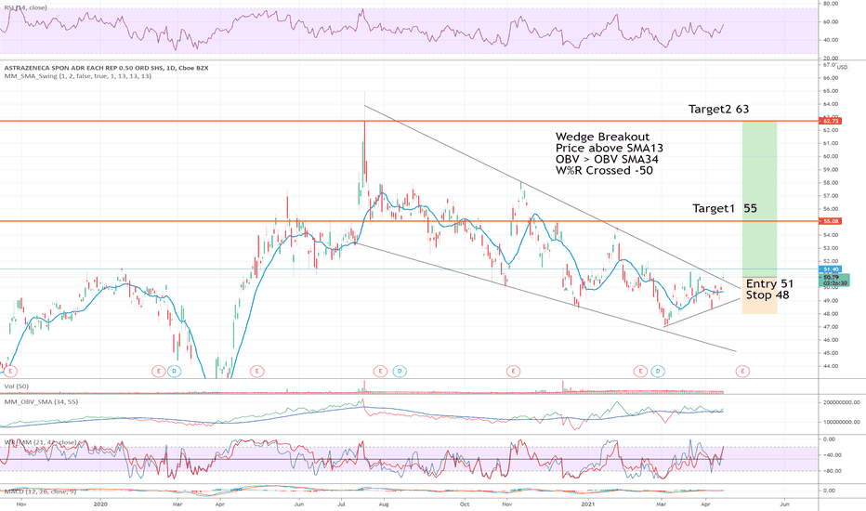Select the green profit zone of the long position
This screenshot has width=866, height=511.
coord(759,200)
